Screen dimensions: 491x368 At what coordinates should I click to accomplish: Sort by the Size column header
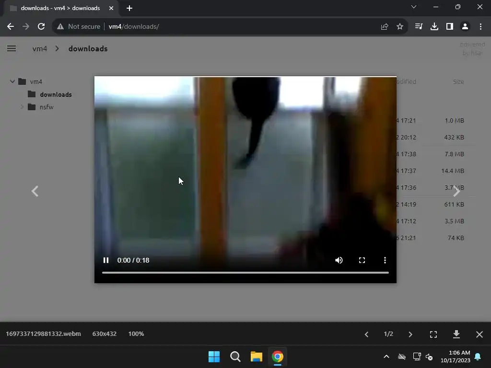[458, 81]
